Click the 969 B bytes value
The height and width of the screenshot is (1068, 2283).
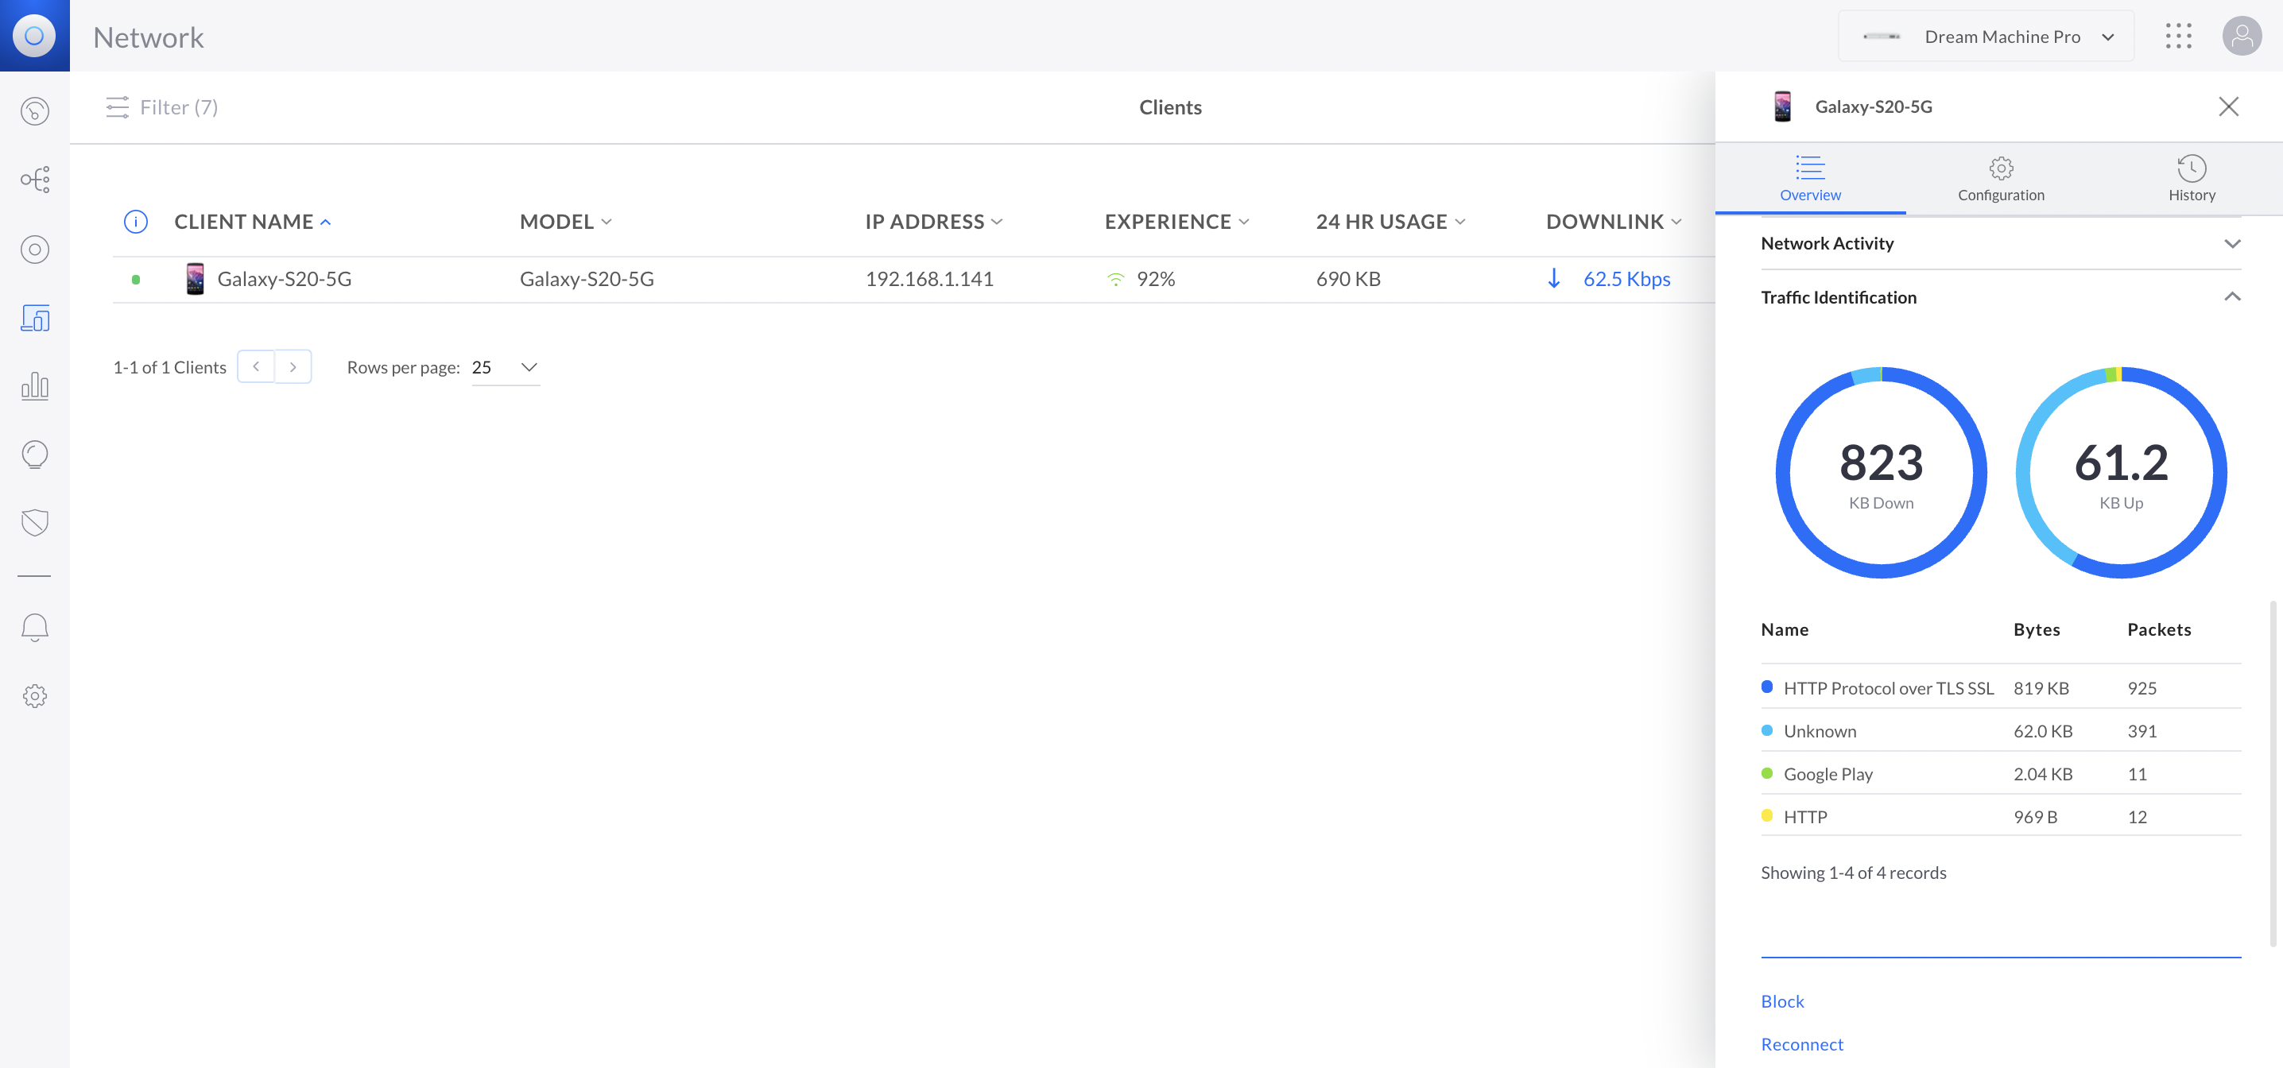[x=2035, y=816]
